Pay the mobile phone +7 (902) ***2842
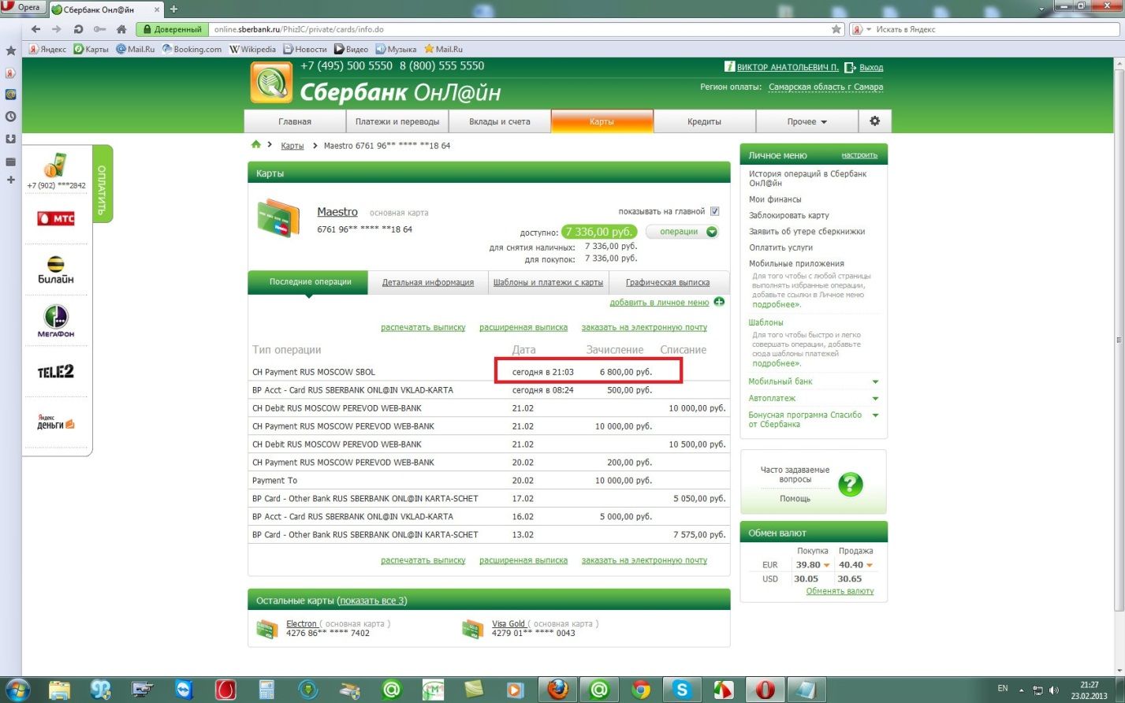The width and height of the screenshot is (1125, 703). [56, 171]
